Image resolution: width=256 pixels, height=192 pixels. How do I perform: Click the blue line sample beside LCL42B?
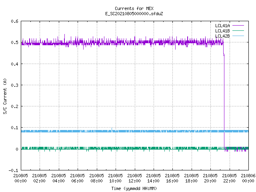238,36
